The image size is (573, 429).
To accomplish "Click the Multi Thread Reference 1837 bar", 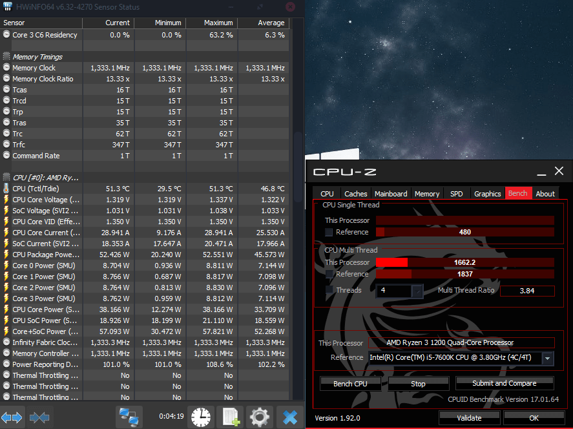I will (x=465, y=274).
